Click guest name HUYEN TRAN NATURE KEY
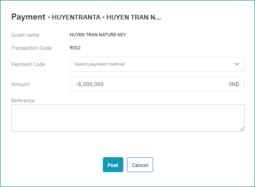 98,34
